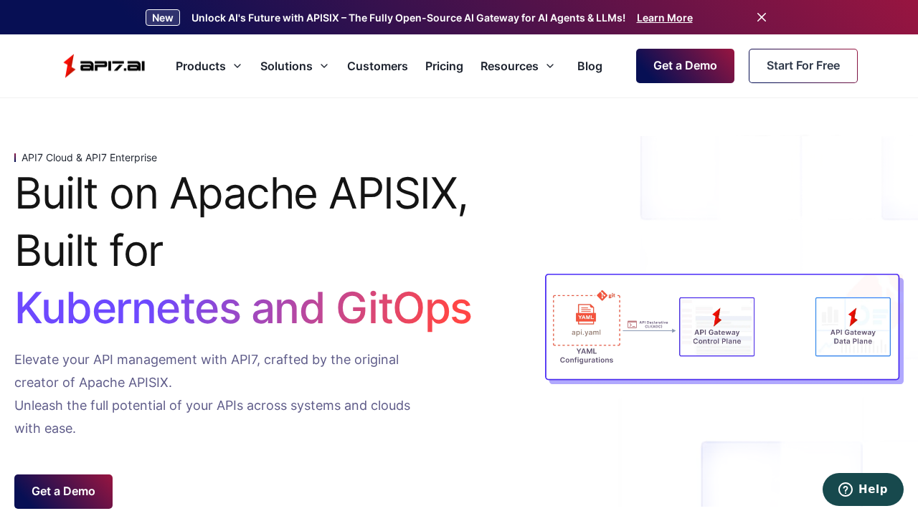Click Get a Demo in the hero section
918x516 pixels.
(x=63, y=492)
